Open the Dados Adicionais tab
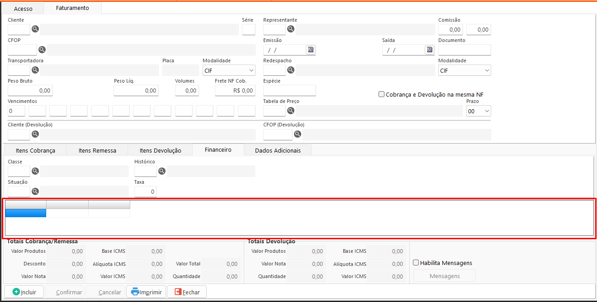 277,150
